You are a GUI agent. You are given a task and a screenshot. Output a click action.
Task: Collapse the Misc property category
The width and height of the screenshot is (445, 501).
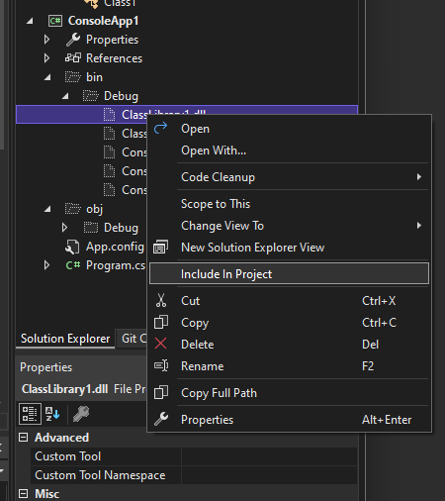click(23, 494)
